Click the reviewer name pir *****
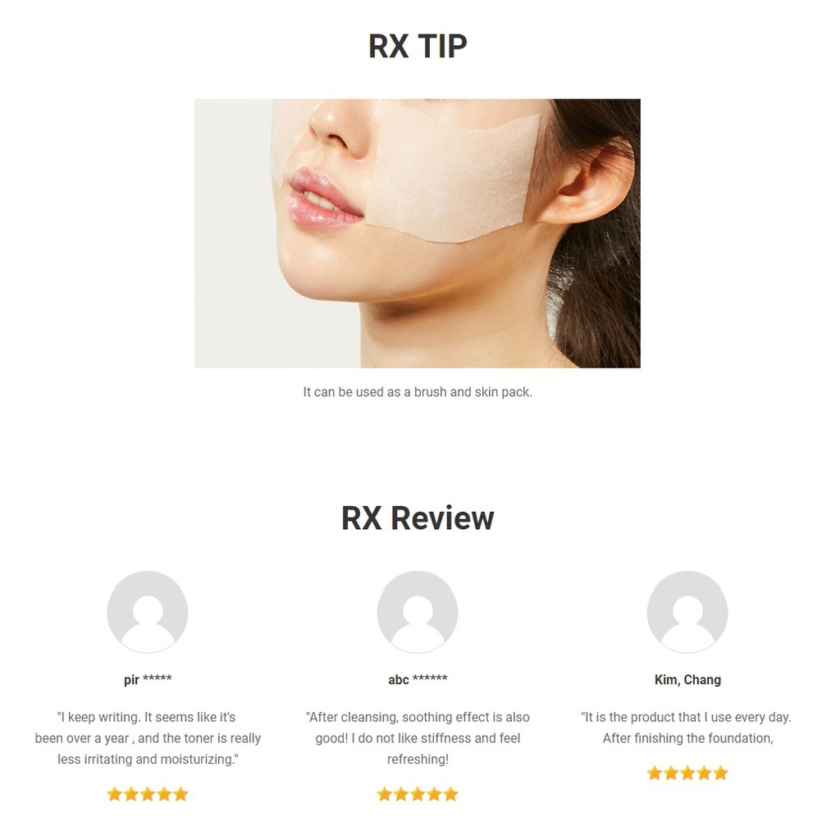 pyautogui.click(x=148, y=679)
